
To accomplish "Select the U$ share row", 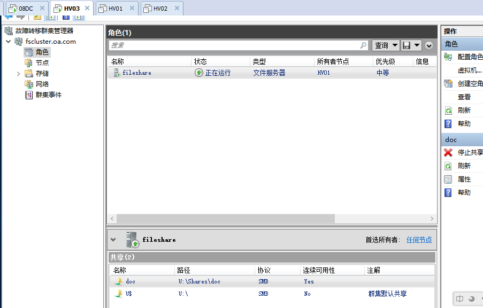I will pos(272,294).
